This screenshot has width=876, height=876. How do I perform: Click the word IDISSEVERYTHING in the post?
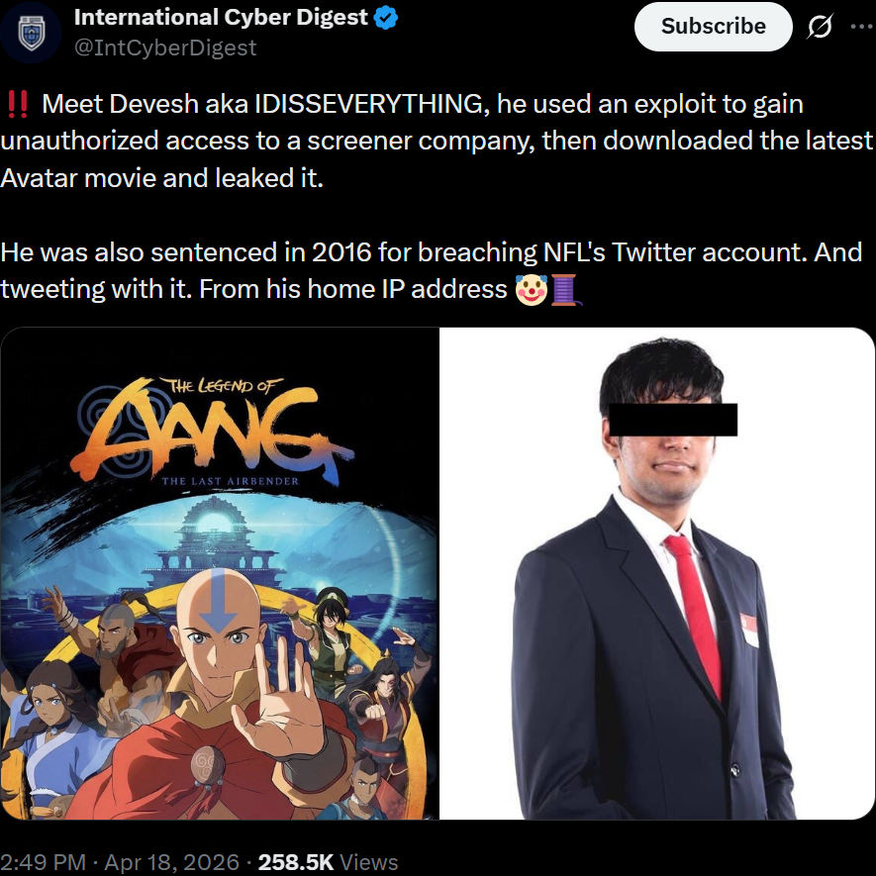[369, 104]
